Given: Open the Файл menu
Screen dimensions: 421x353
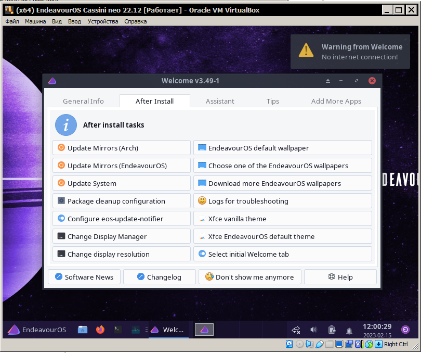Looking at the screenshot, I should pyautogui.click(x=12, y=21).
